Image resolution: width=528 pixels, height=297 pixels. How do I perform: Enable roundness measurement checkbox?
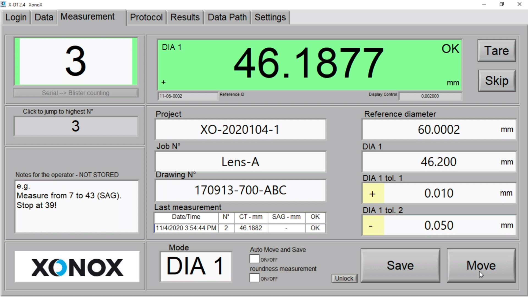pyautogui.click(x=254, y=278)
